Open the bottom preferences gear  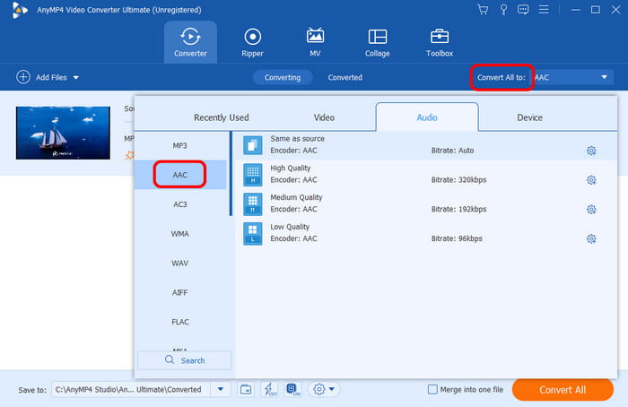pos(318,389)
